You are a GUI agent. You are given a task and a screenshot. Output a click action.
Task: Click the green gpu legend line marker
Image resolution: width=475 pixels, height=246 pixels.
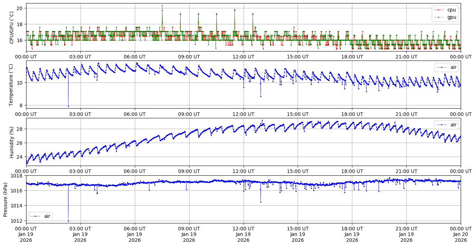[440, 17]
